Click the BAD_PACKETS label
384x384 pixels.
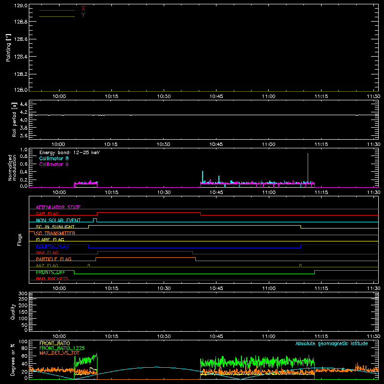[52, 279]
